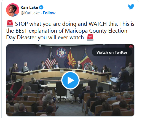Follow Kari Lake via Follow link
The height and width of the screenshot is (118, 142).
click(49, 13)
